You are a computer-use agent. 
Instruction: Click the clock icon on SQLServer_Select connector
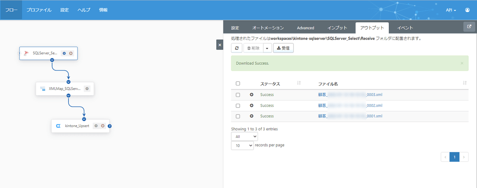(x=71, y=53)
